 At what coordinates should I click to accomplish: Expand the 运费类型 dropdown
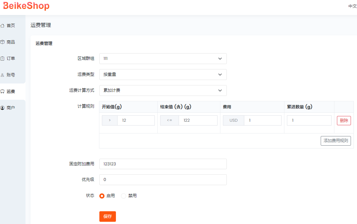pyautogui.click(x=163, y=75)
